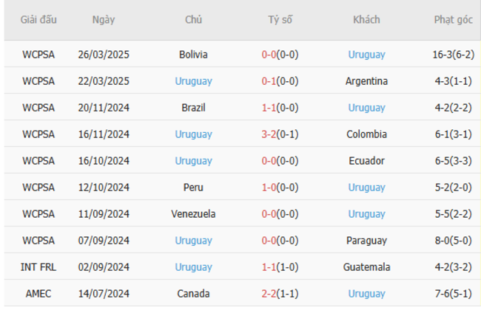Click the "Phạt góc" column header

point(454,20)
